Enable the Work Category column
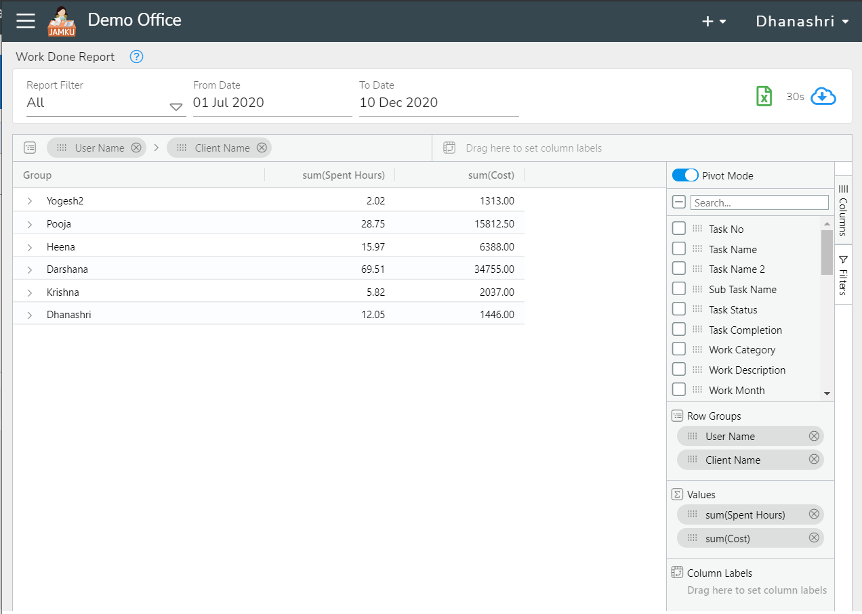Image resolution: width=862 pixels, height=614 pixels. (x=679, y=349)
